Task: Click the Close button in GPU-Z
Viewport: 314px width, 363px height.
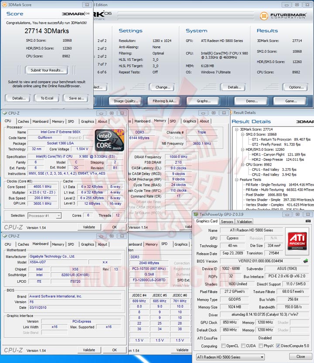Action: (x=300, y=356)
